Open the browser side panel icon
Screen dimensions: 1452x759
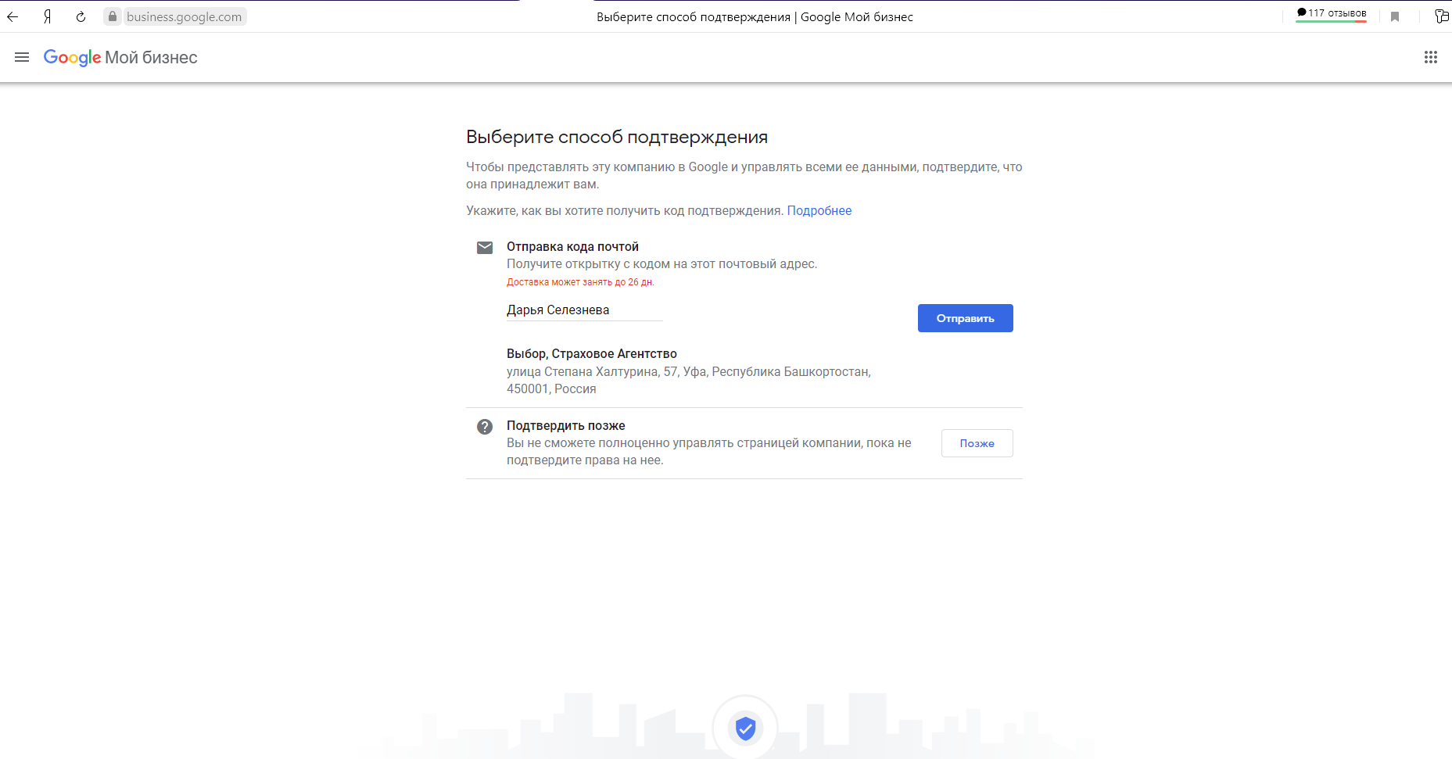[x=1442, y=16]
